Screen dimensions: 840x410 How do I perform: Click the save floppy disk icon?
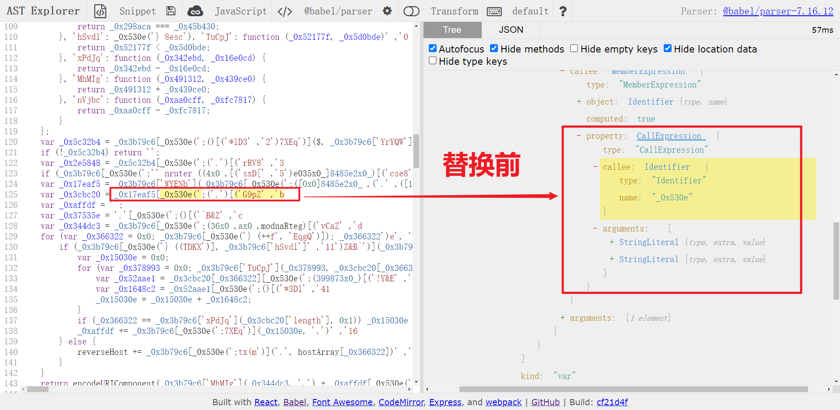(x=171, y=11)
